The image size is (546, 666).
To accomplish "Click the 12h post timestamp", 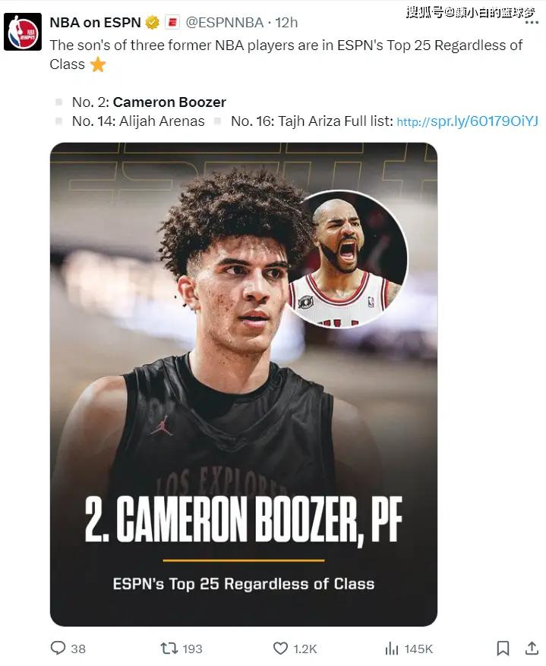I will (286, 24).
